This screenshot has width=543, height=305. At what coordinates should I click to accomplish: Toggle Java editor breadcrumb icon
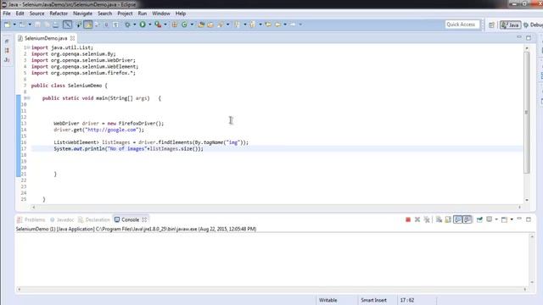point(79,25)
